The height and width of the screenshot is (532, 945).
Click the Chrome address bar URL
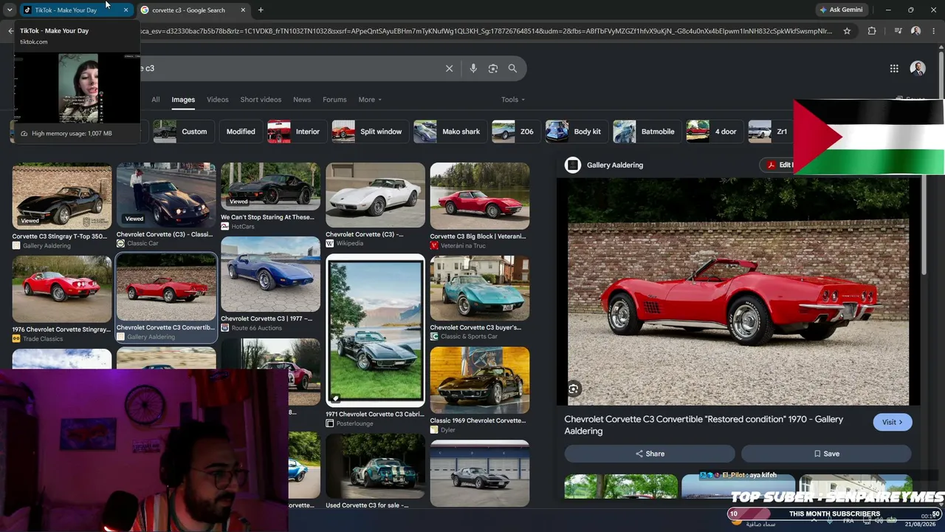(x=487, y=31)
